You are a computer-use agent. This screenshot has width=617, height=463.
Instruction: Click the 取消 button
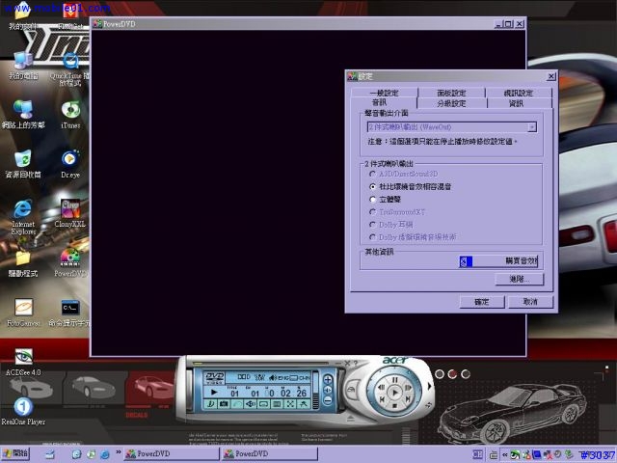tap(530, 302)
